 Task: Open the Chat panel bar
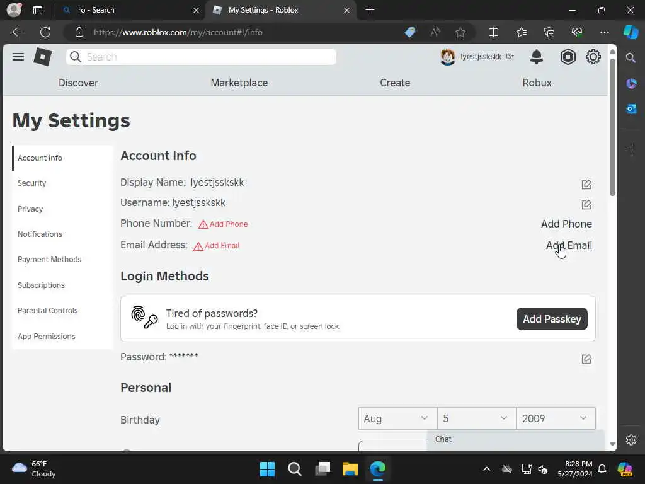(515, 439)
